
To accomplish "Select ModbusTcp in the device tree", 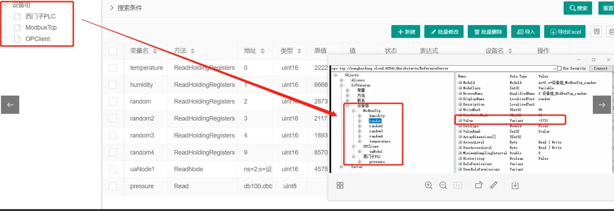I will (41, 28).
